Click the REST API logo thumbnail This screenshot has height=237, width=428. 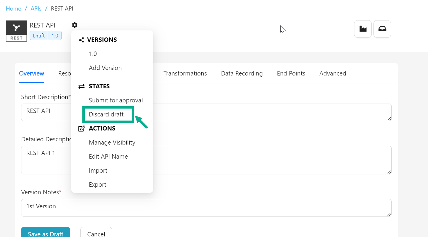coord(16,31)
